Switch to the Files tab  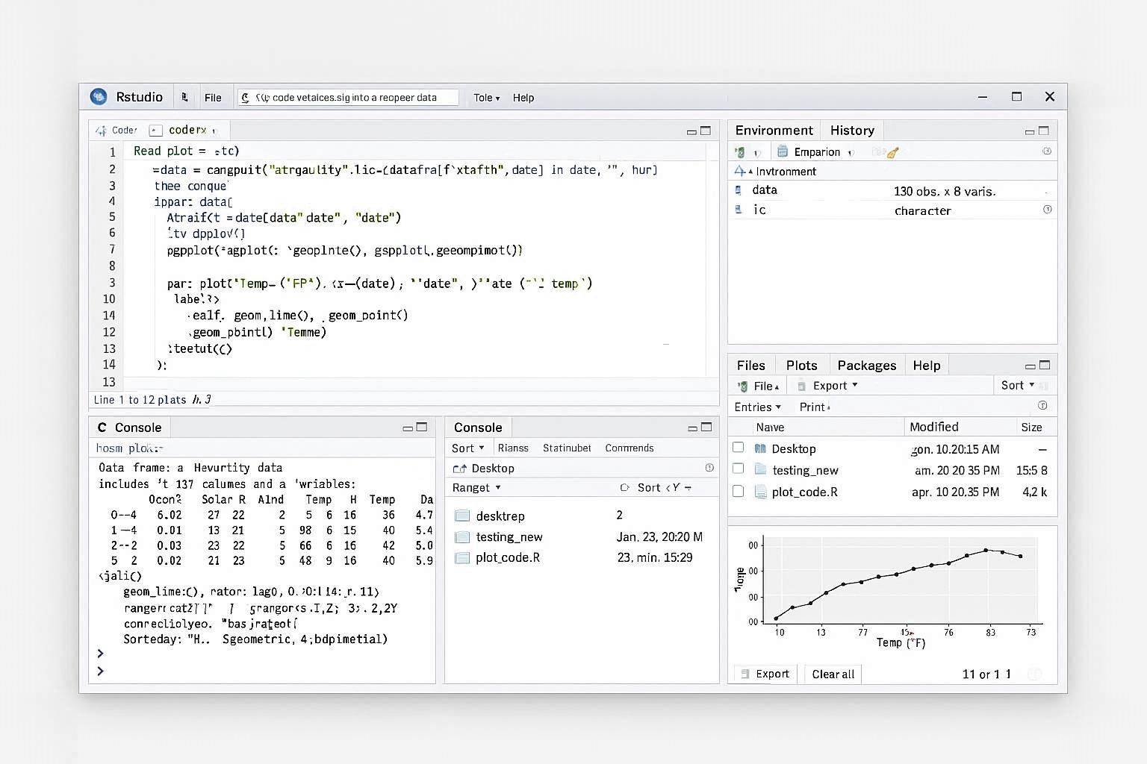751,366
